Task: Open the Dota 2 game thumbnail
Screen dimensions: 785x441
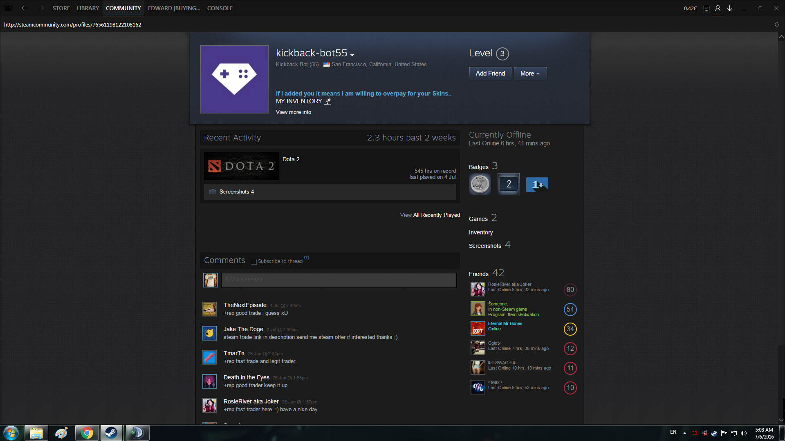Action: pos(241,166)
